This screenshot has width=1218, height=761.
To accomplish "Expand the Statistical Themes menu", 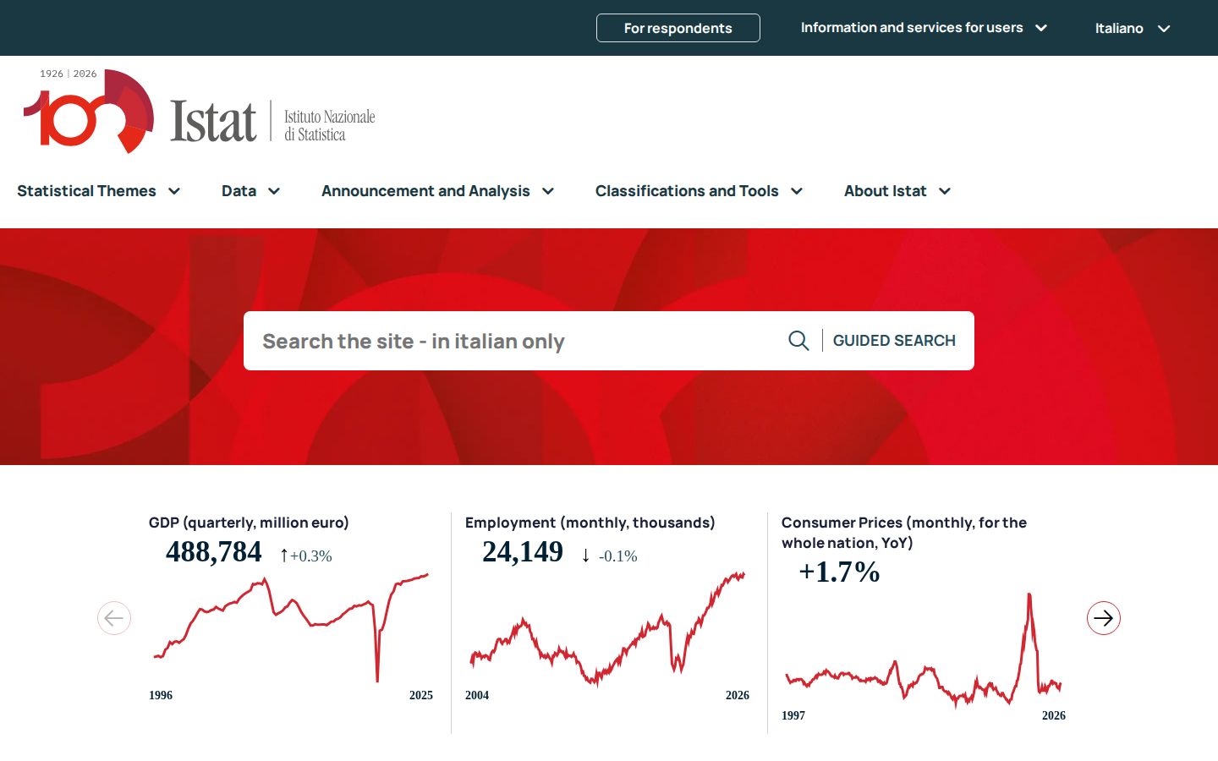I will point(99,191).
